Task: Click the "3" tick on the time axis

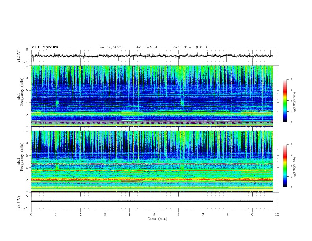Action: coord(105,215)
